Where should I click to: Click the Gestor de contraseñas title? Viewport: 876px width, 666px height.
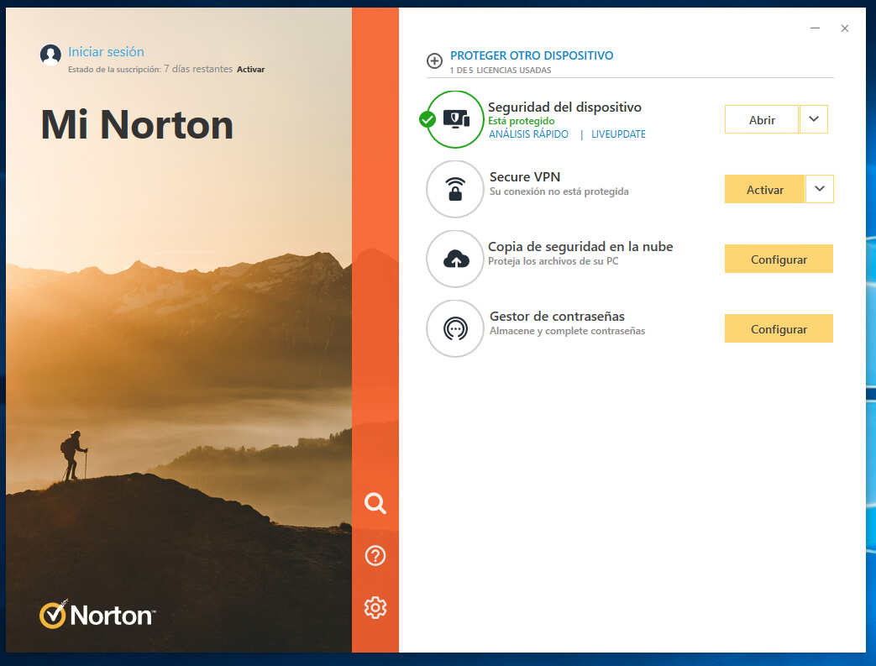click(557, 317)
